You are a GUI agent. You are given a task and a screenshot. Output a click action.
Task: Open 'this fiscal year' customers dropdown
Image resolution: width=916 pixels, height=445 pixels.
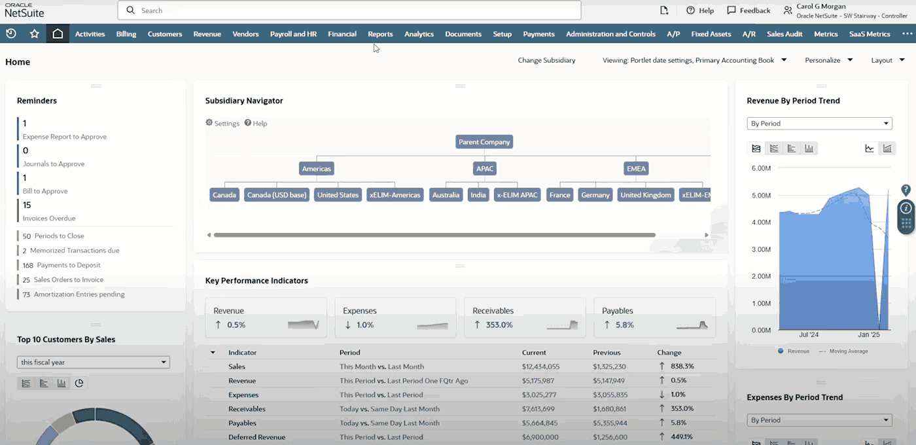coord(93,362)
